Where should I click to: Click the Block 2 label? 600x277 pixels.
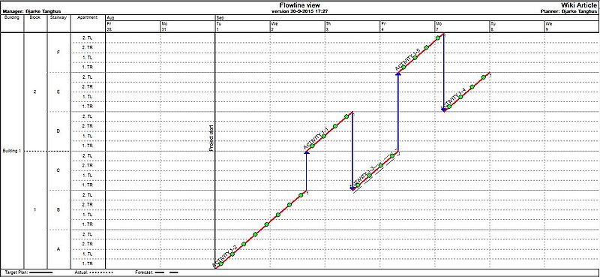pyautogui.click(x=35, y=92)
